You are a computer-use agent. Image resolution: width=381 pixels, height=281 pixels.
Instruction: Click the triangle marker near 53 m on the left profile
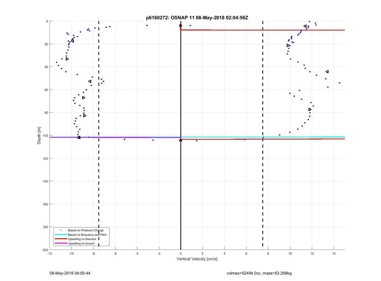(x=90, y=81)
